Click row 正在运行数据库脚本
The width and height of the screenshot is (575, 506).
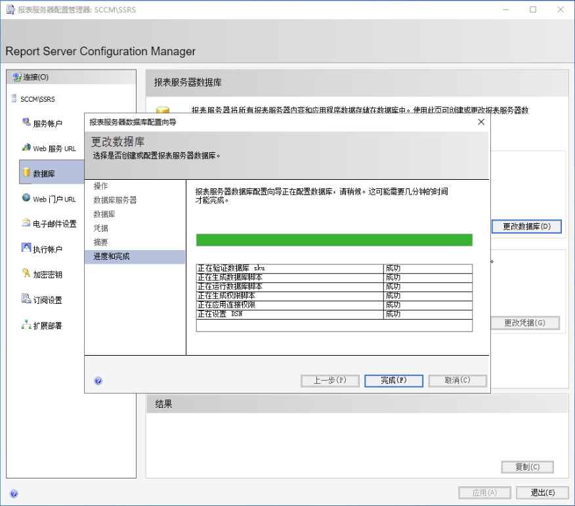(x=334, y=287)
